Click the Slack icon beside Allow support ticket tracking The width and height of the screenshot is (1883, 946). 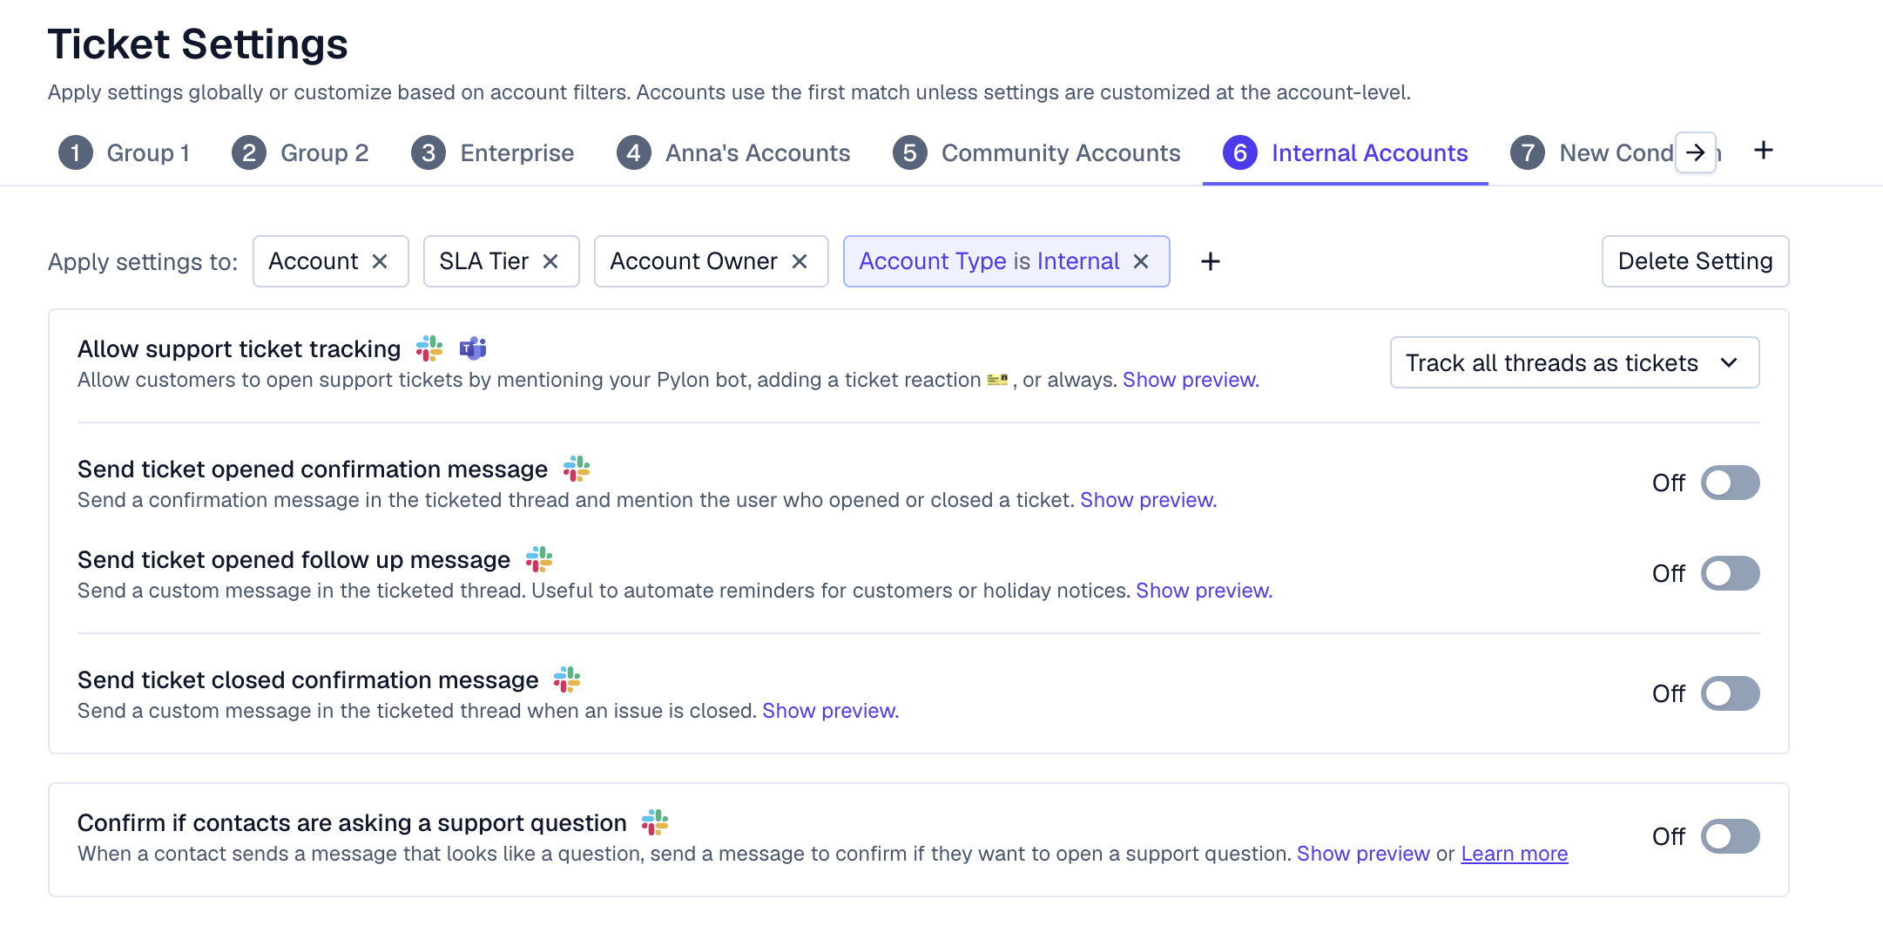429,348
